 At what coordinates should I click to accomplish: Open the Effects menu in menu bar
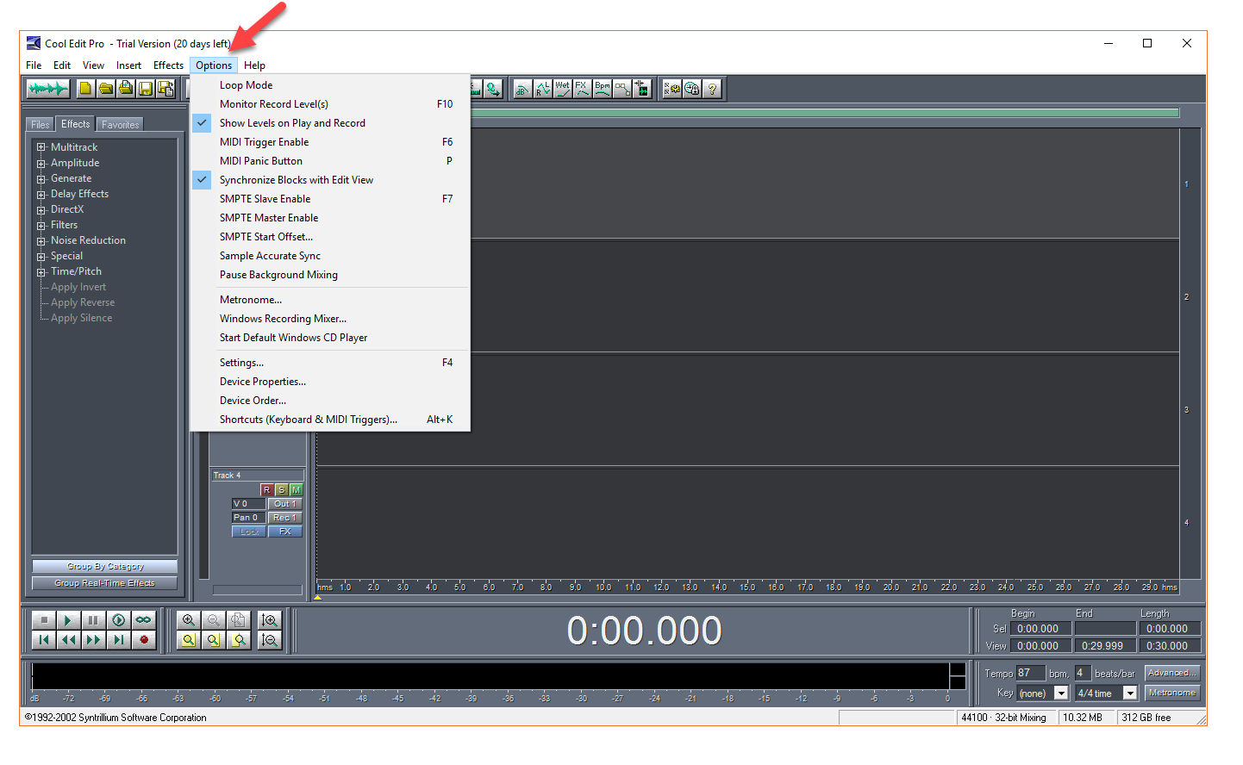(168, 65)
